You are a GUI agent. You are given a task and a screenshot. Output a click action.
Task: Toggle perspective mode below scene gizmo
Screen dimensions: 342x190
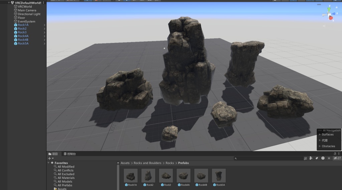pos(324,26)
